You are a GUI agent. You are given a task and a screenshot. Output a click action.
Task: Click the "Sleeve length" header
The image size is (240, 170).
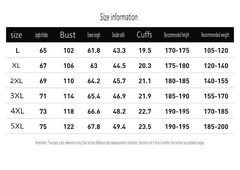pos(94,35)
